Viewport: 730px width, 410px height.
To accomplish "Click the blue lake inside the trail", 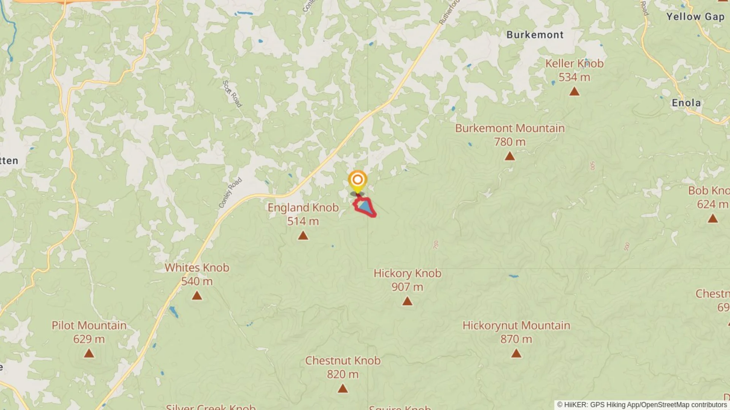I will (x=365, y=207).
